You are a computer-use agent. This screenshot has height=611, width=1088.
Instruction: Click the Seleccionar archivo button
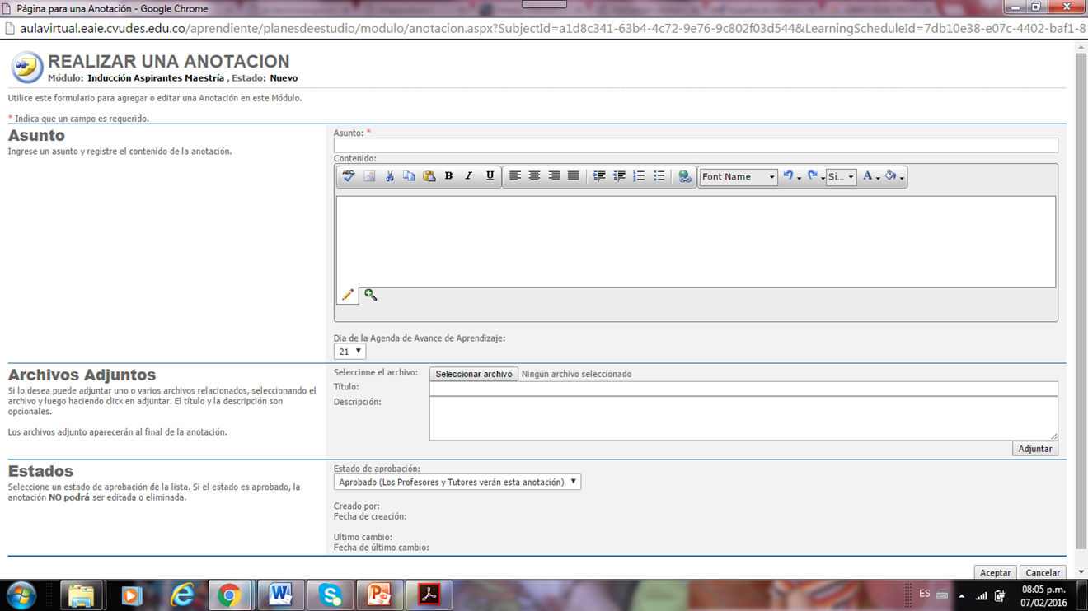click(474, 375)
